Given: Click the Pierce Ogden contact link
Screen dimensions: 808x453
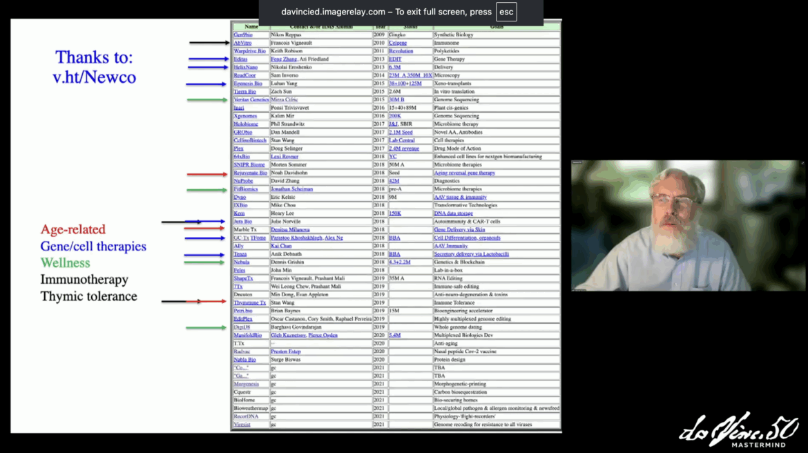Looking at the screenshot, I should pos(323,336).
